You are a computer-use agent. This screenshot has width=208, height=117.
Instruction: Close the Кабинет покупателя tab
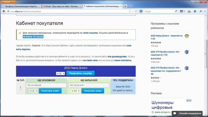[x=121, y=6]
